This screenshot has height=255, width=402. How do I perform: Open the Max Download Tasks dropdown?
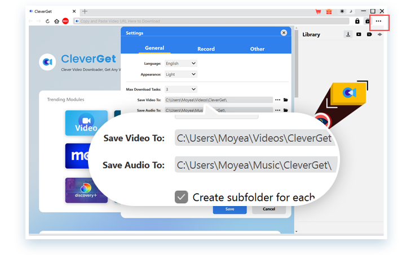click(181, 90)
